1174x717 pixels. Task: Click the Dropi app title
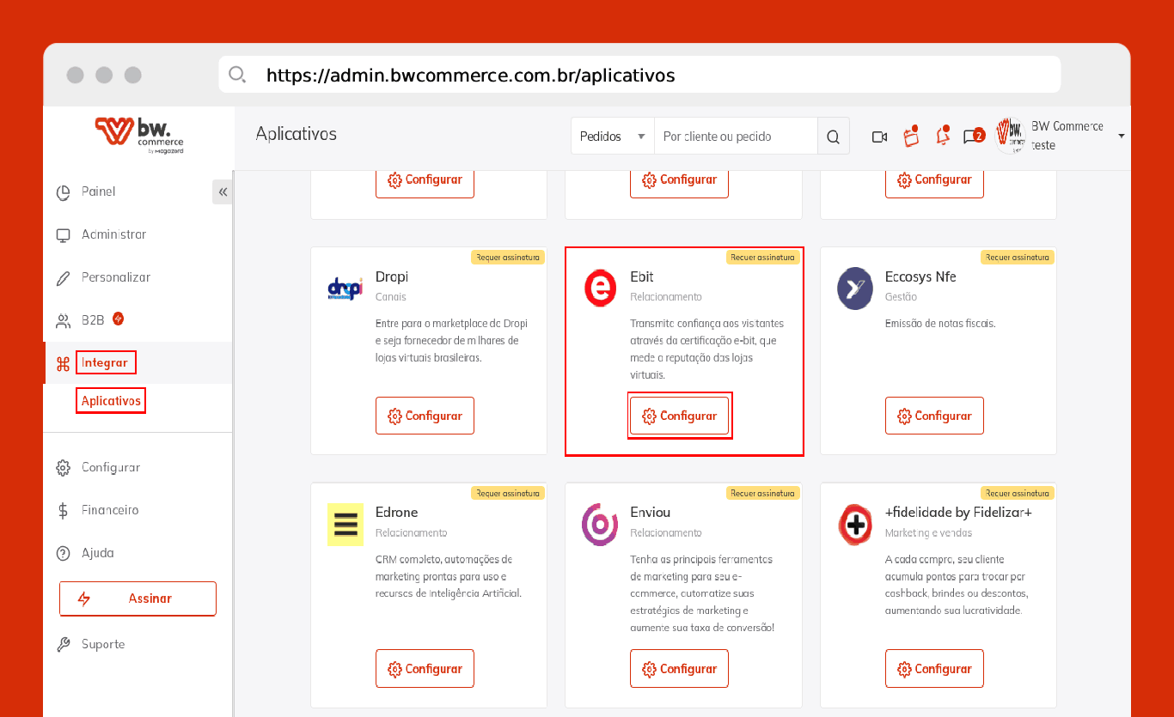392,276
